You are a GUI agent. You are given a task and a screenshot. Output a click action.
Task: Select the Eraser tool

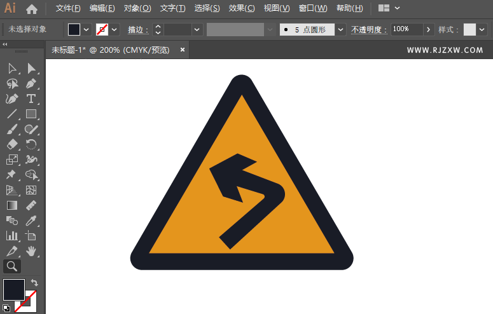tap(12, 144)
